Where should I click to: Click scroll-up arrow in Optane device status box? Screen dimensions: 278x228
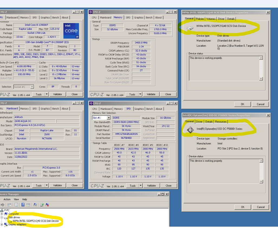point(261,161)
